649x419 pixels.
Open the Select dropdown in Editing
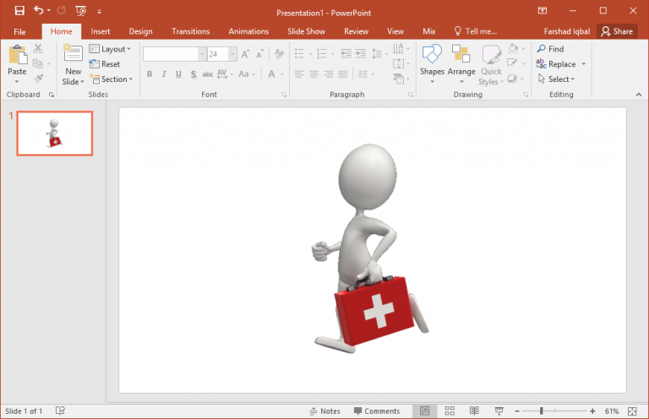[x=556, y=79]
